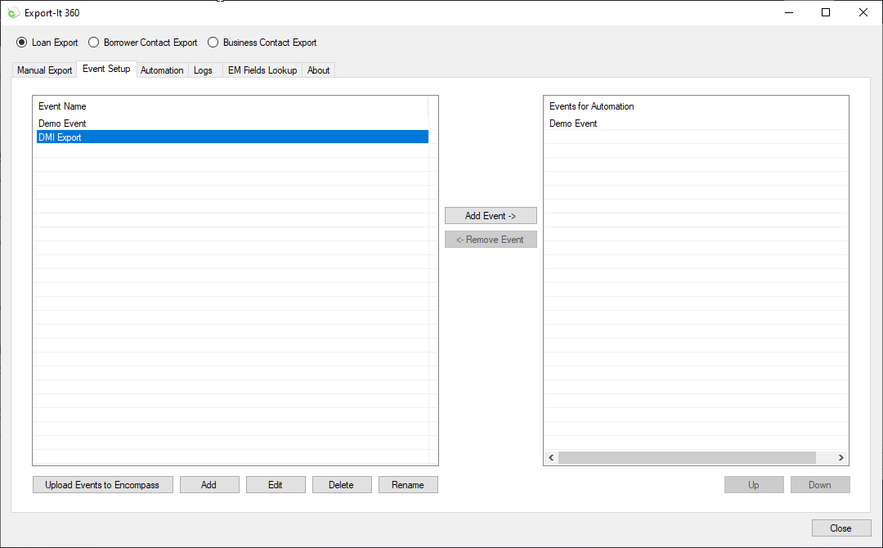Choose Borrower Contact Export option
Image resolution: width=883 pixels, height=548 pixels.
[94, 43]
